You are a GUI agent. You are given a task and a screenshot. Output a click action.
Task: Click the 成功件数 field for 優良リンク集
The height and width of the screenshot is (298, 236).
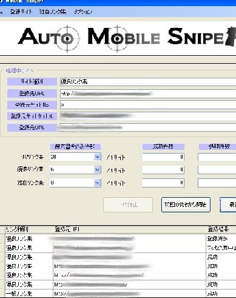click(x=163, y=169)
